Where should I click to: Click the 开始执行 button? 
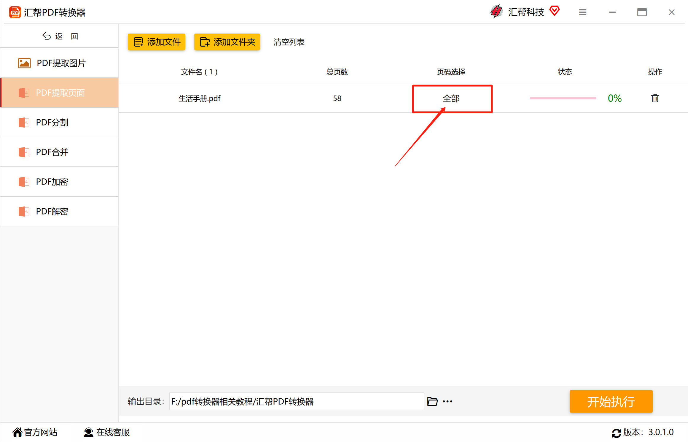(x=611, y=401)
